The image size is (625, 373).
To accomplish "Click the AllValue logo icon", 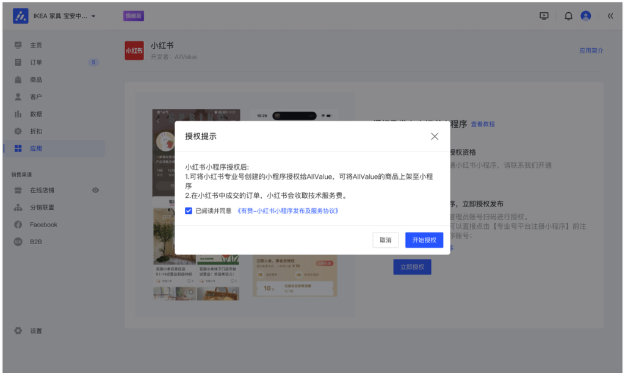I will 20,16.
